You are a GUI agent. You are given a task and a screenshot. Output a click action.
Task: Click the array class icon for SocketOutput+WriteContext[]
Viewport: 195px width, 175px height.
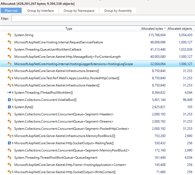[x=9, y=172]
